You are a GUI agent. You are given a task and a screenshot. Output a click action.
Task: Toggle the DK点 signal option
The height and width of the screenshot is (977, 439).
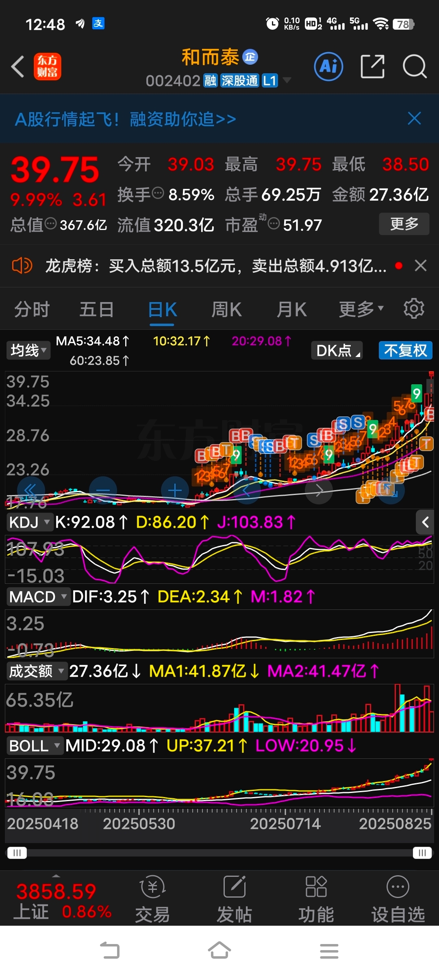[x=337, y=350]
